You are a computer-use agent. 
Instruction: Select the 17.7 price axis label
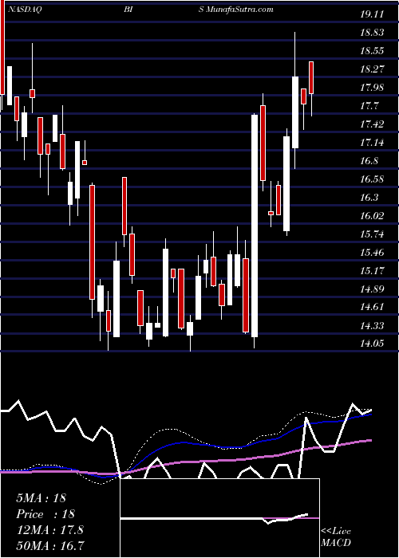369,106
